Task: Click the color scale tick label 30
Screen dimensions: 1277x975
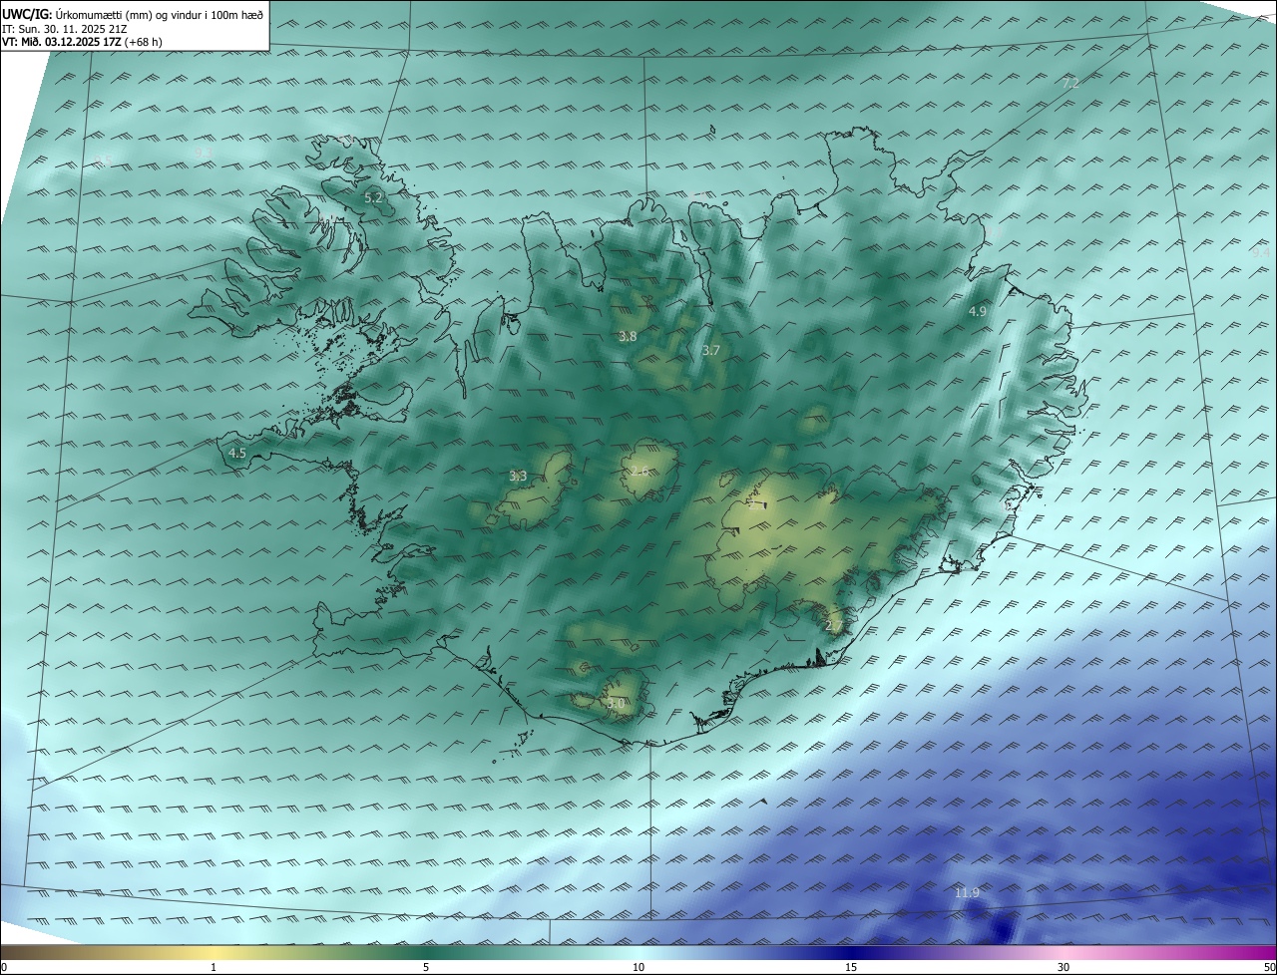Action: click(1064, 968)
